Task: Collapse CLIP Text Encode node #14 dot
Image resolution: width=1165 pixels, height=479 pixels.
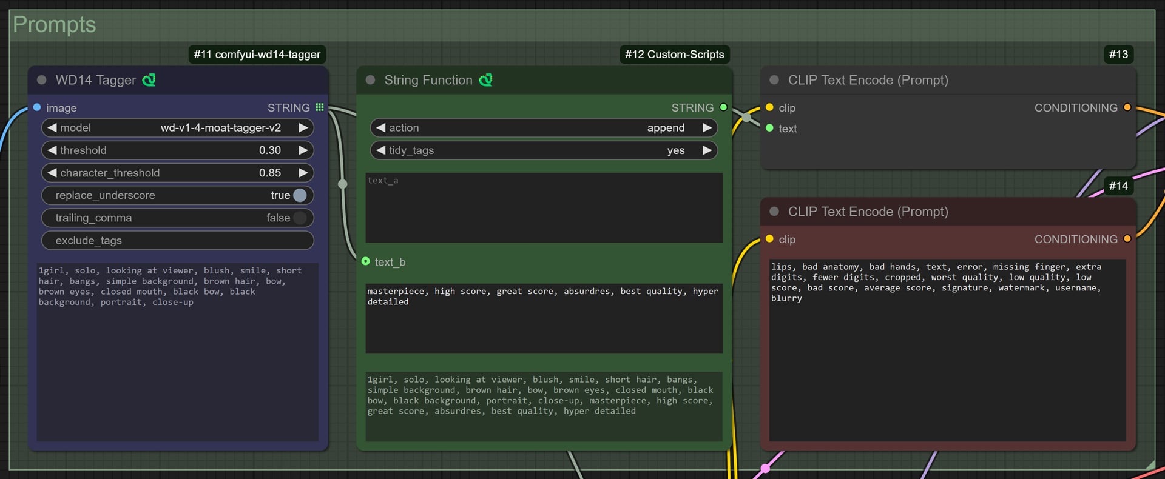Action: (774, 212)
